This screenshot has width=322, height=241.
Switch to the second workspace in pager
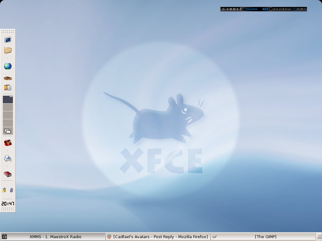click(8, 107)
